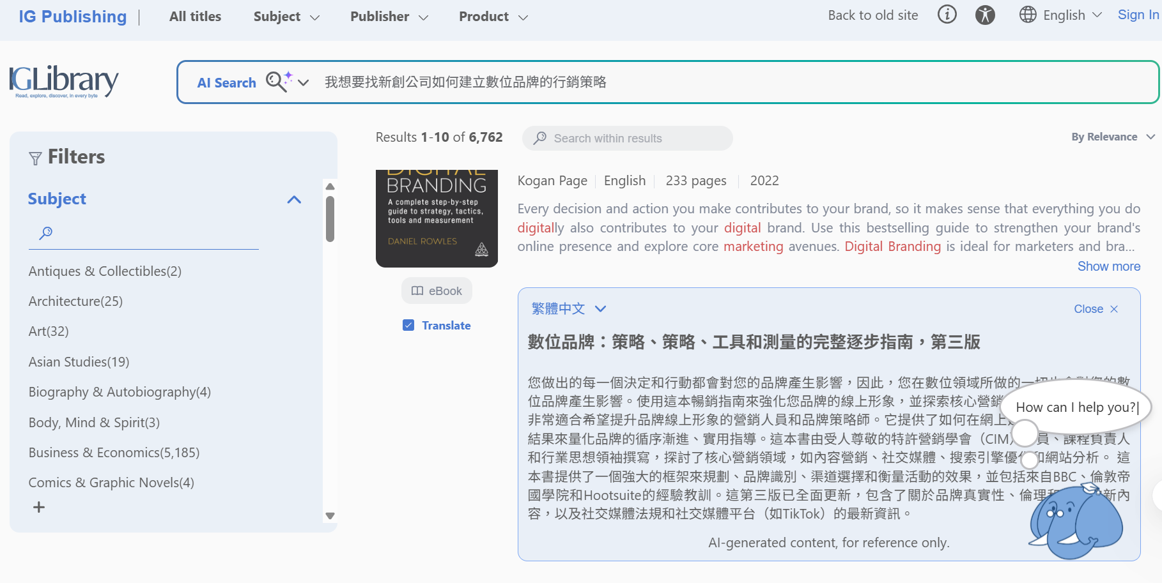The height and width of the screenshot is (583, 1162).
Task: Click scroll up arrow in subject list
Action: coord(330,186)
